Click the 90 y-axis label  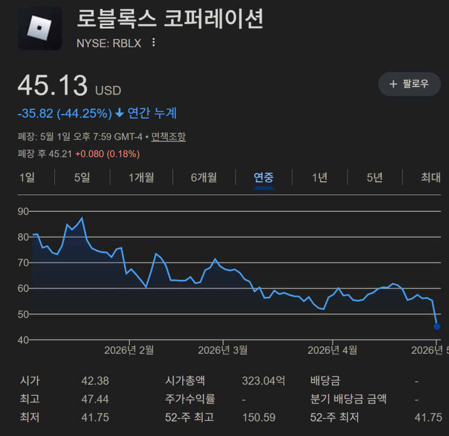pos(23,212)
